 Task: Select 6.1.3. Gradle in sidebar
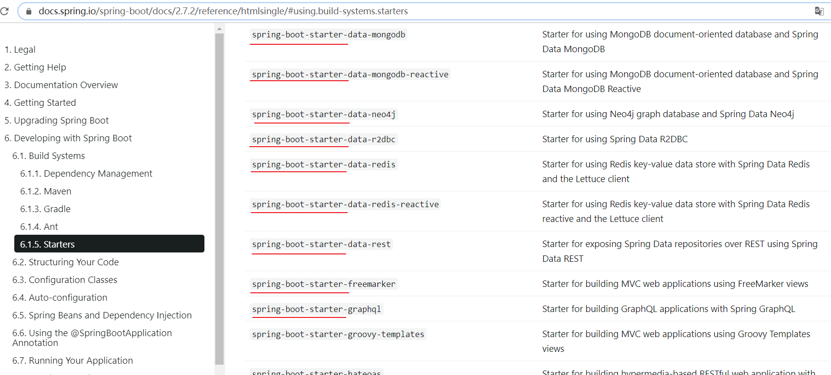tap(45, 209)
